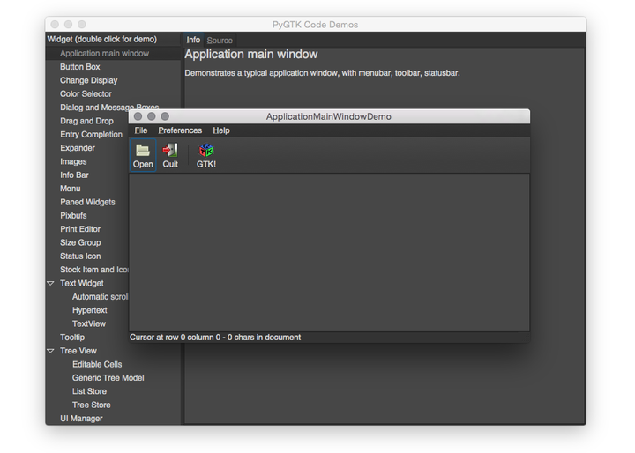Open the Preferences menu
The width and height of the screenshot is (635, 453).
coord(180,130)
